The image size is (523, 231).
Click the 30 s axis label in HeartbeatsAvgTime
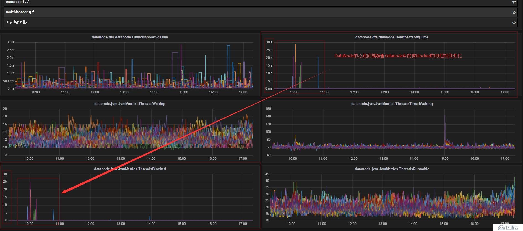[x=269, y=42]
